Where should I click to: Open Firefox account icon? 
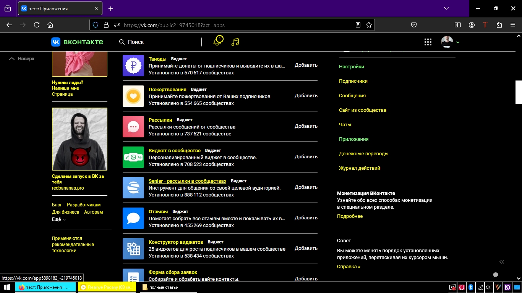[x=472, y=25]
